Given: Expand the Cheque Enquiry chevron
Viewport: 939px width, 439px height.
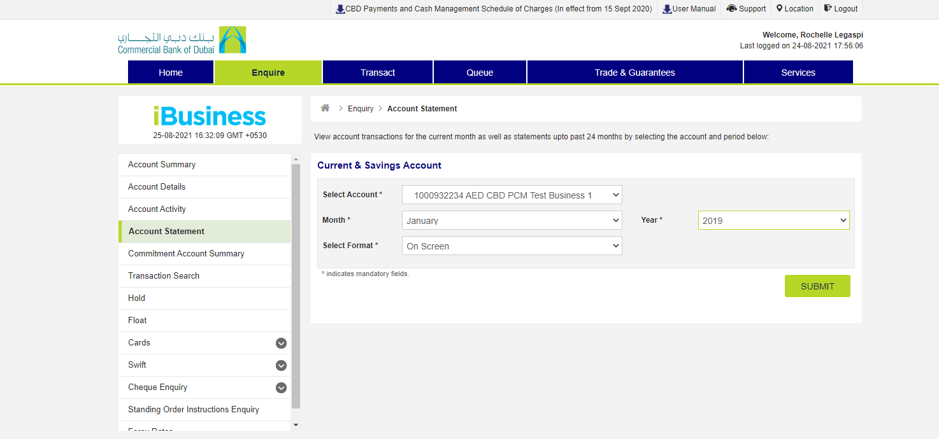Looking at the screenshot, I should click(x=281, y=387).
